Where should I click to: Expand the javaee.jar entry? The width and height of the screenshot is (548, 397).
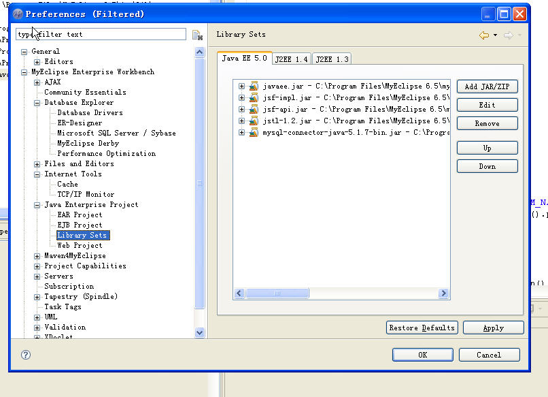pos(241,86)
